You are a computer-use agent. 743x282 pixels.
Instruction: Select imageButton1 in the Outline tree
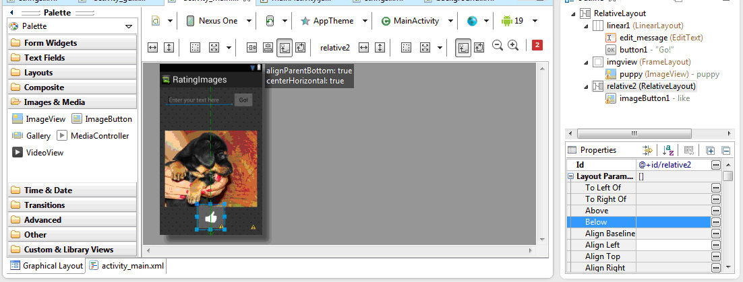(647, 98)
